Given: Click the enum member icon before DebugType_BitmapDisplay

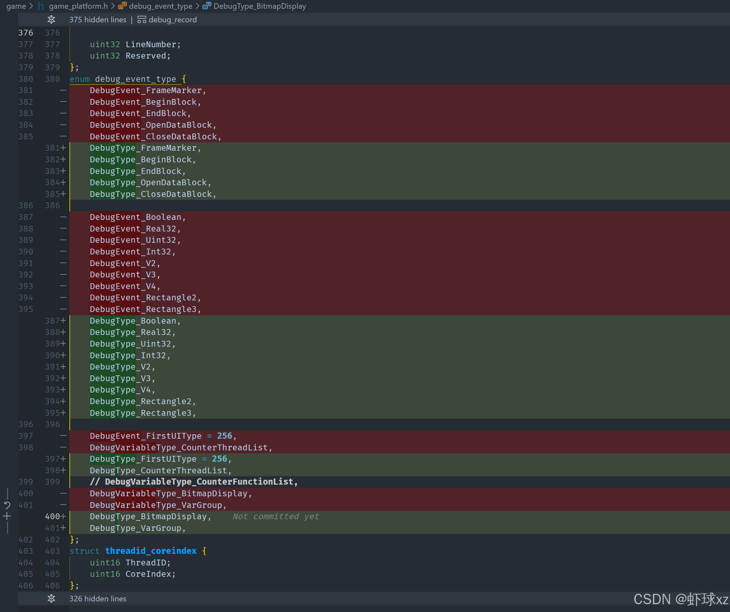Looking at the screenshot, I should (207, 6).
